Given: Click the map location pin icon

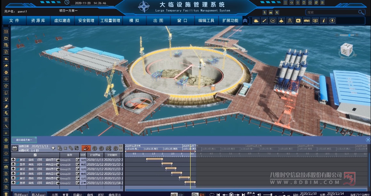Looking at the screenshot, I should [x=290, y=21].
